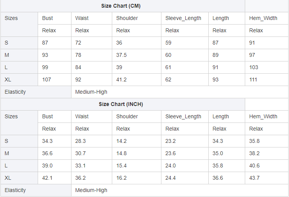289x197 pixels.
Task: Click the S size bust value 87
Action: 45,43
